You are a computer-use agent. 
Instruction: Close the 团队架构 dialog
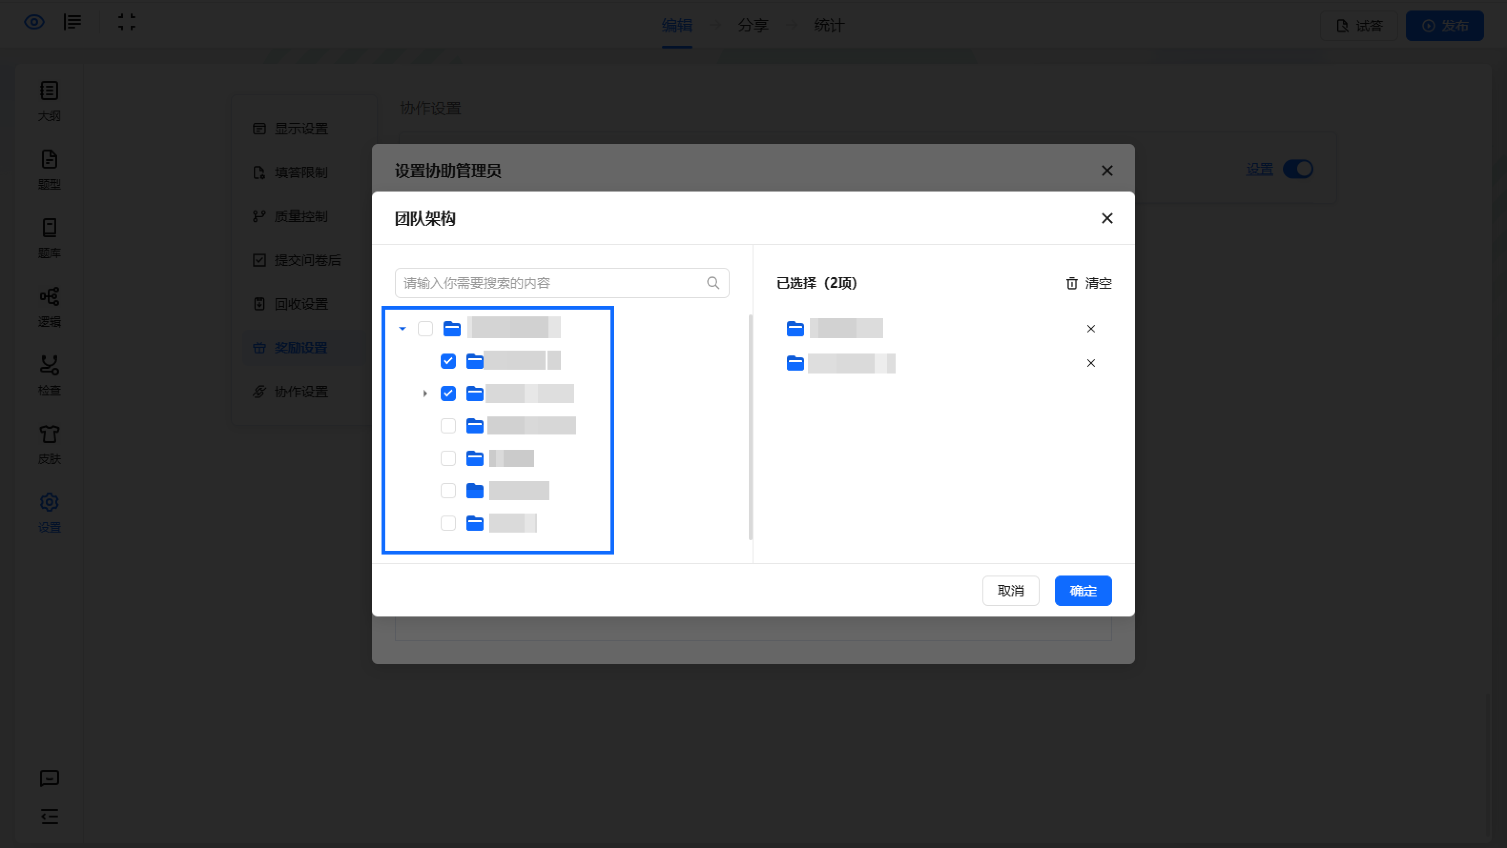coord(1106,218)
